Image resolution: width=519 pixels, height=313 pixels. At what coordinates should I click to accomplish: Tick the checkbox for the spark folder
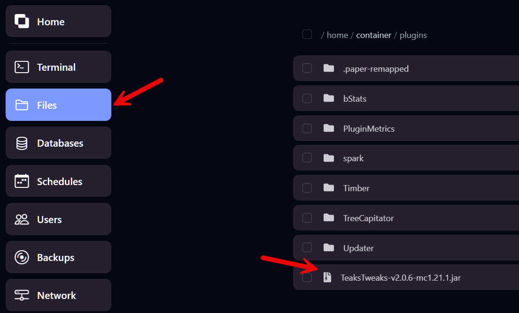tap(307, 158)
